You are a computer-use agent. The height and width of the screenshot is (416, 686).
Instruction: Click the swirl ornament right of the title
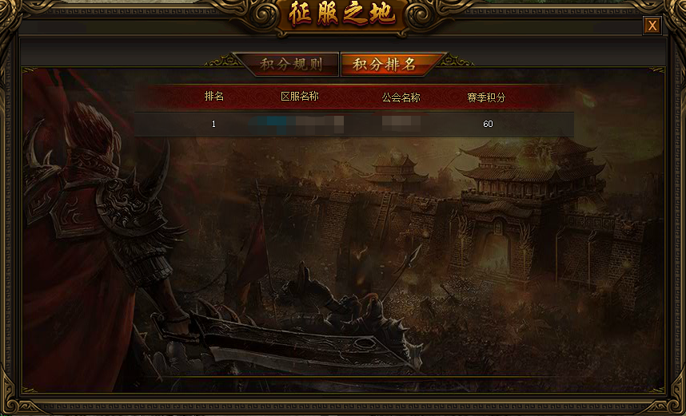(420, 17)
